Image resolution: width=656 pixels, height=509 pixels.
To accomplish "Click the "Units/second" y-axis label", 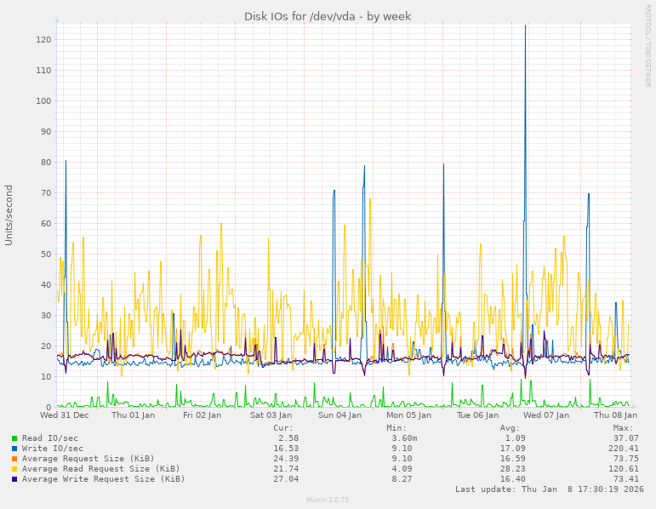I will pos(9,215).
